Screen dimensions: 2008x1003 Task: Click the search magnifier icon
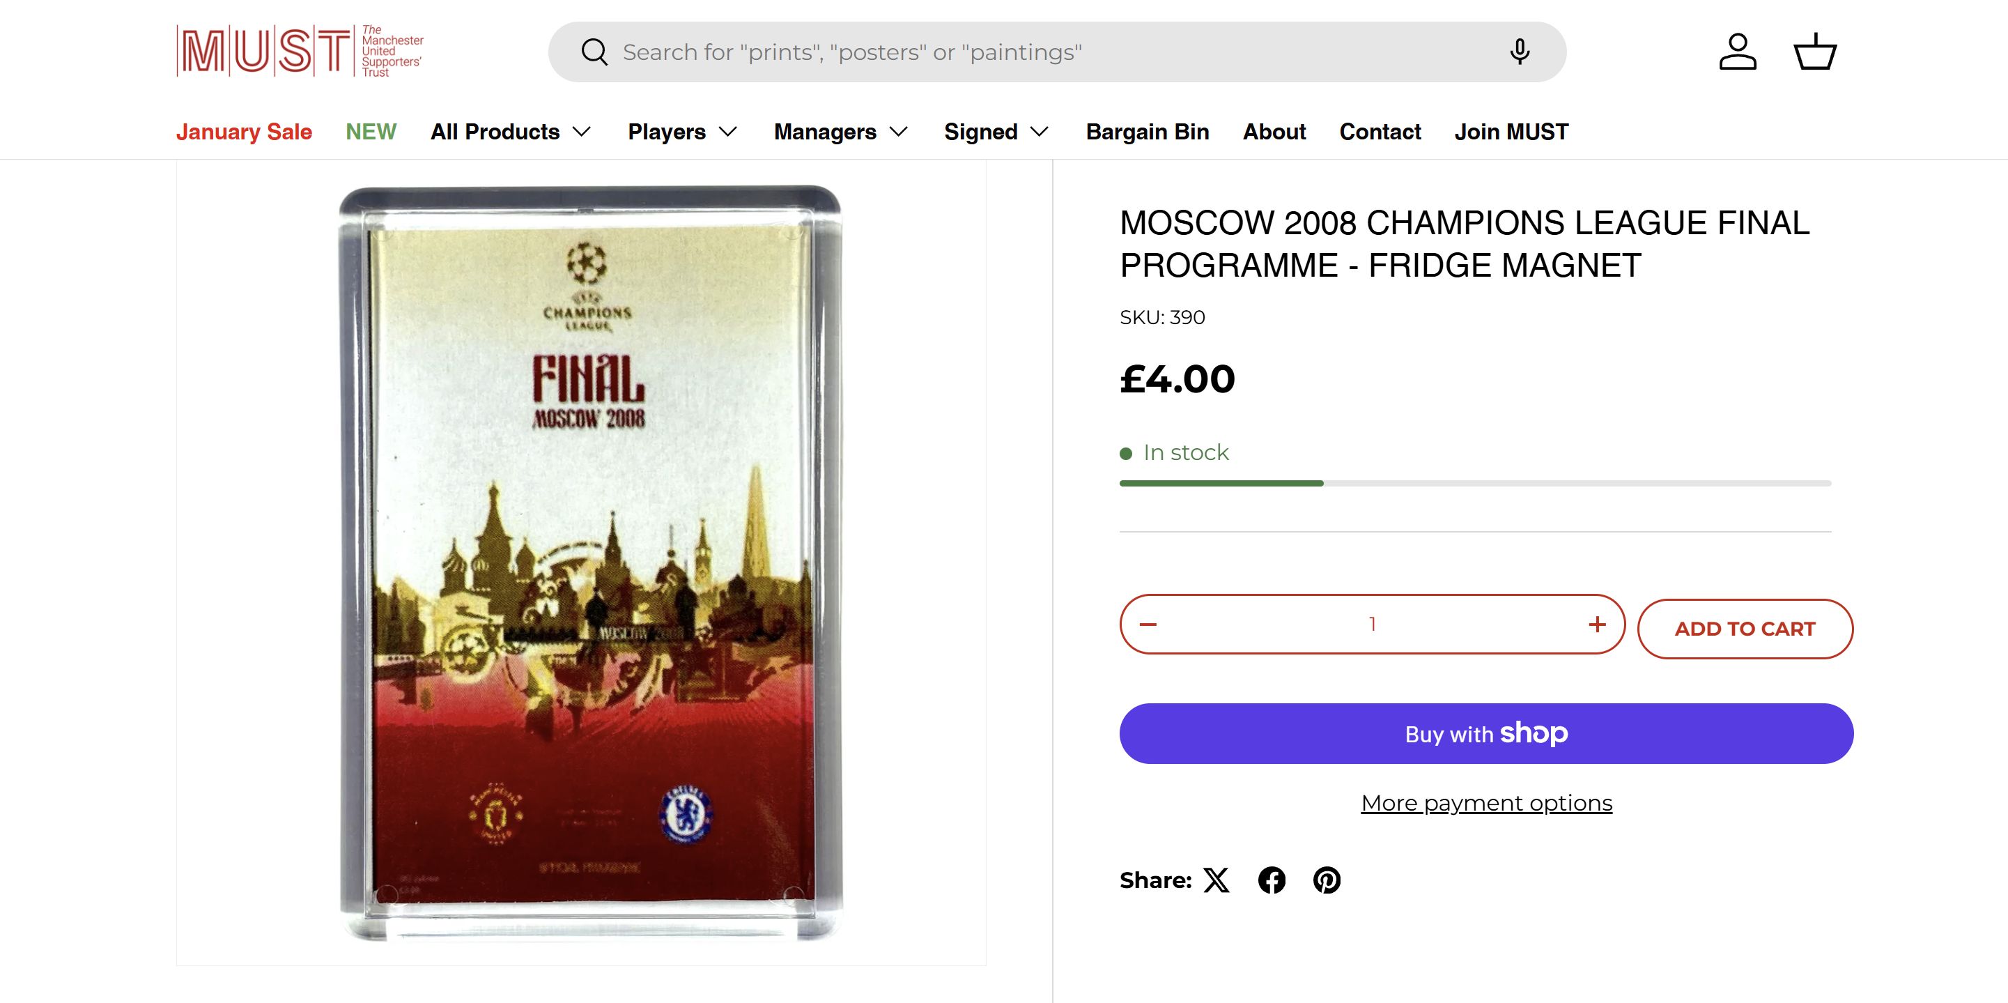coord(594,52)
